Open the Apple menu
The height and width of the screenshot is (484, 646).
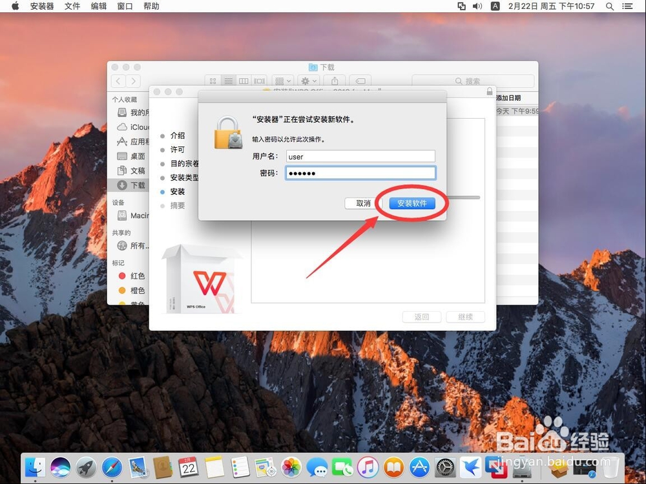click(x=16, y=6)
